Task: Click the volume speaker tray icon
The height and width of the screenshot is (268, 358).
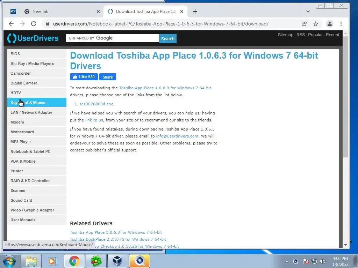Action: (323, 261)
